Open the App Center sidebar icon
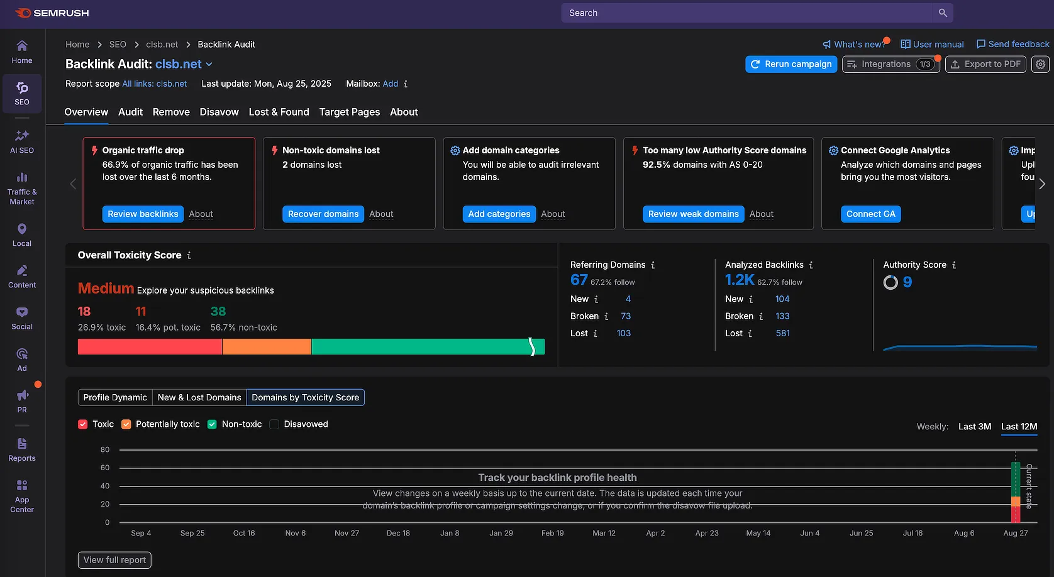The image size is (1054, 577). tap(22, 496)
